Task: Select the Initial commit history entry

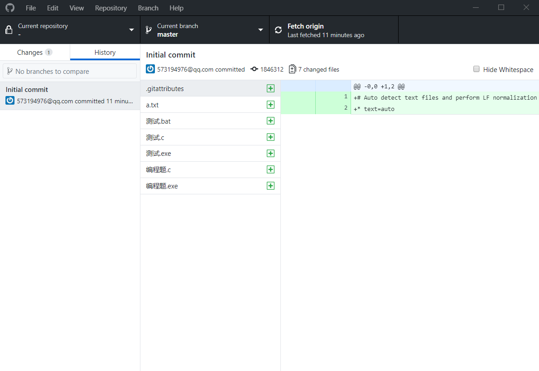Action: pos(70,95)
